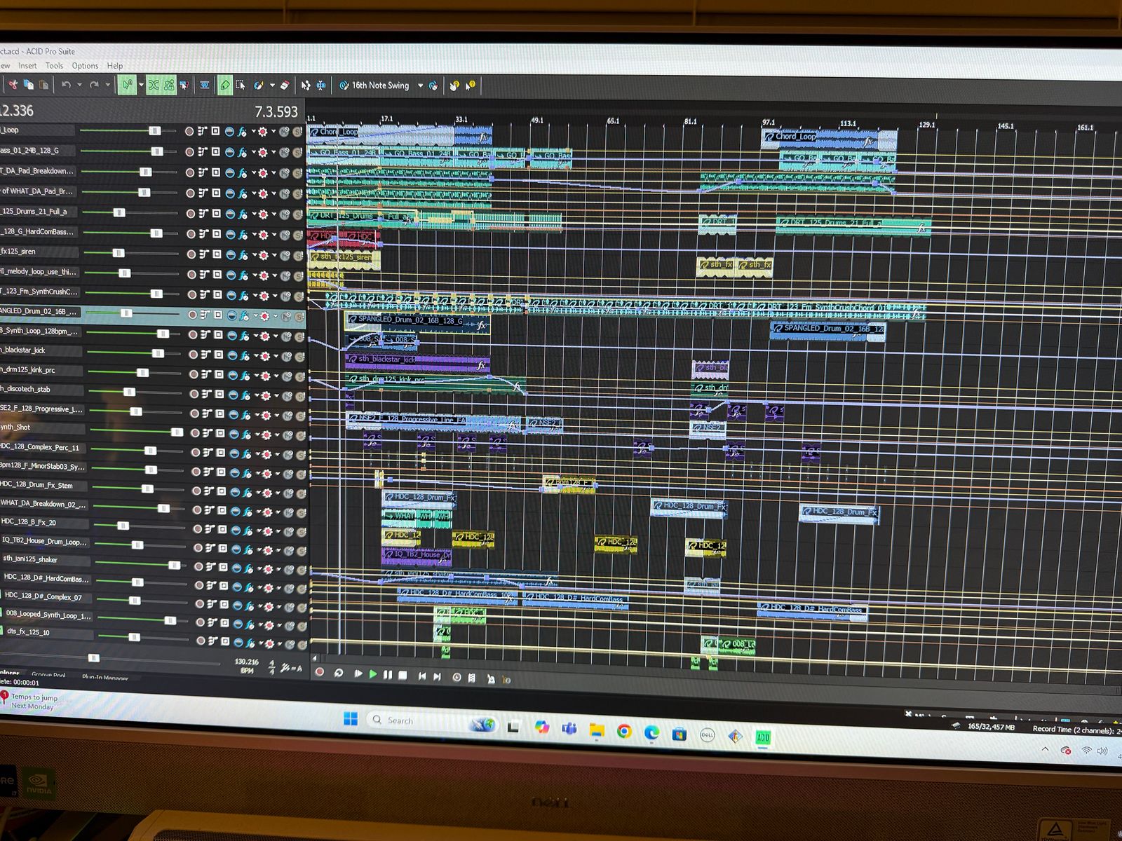Open the 16th Note Swing groove dropdown
Image resolution: width=1122 pixels, height=841 pixels.
pos(420,86)
